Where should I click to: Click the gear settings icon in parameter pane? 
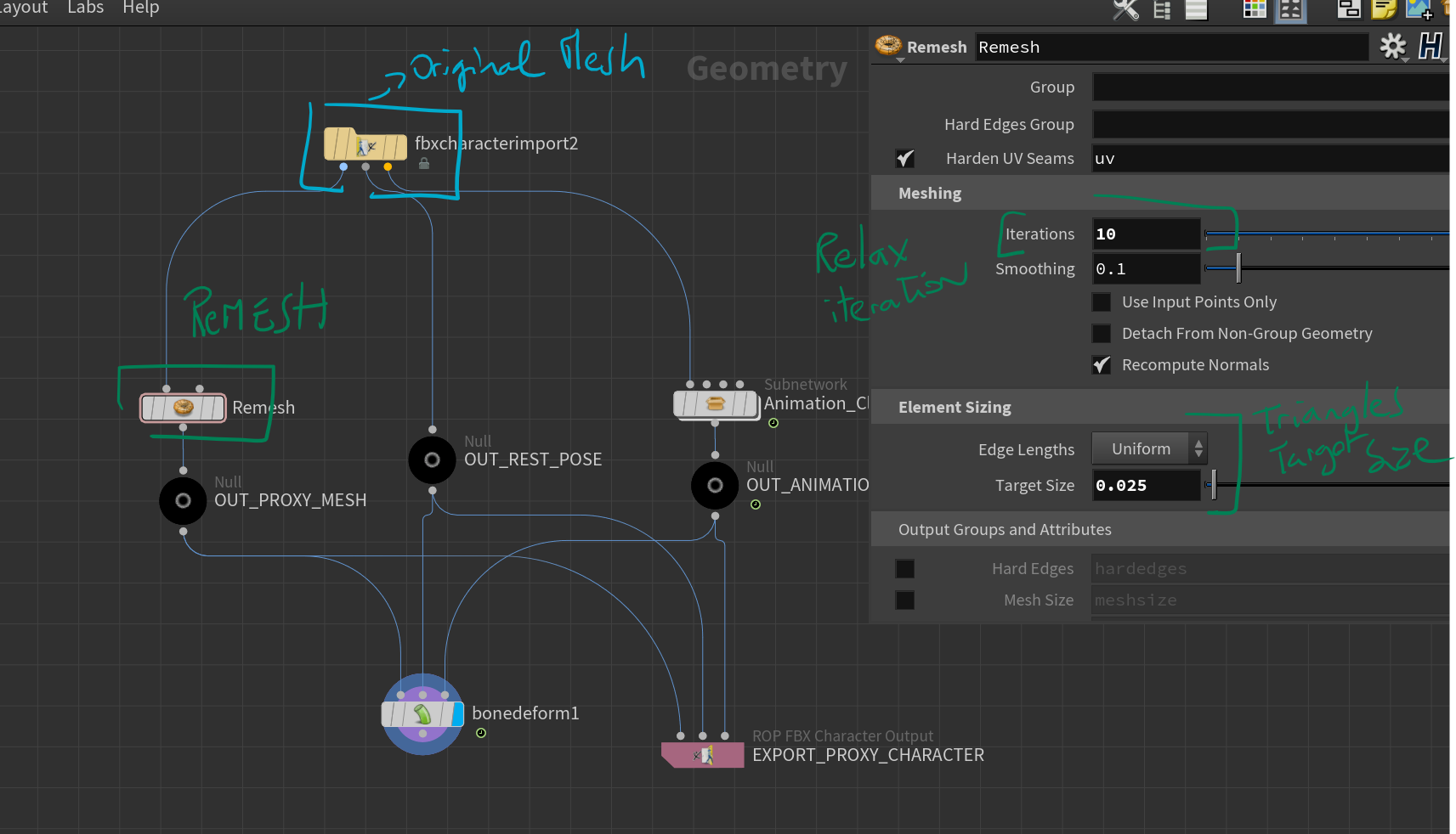(x=1393, y=47)
